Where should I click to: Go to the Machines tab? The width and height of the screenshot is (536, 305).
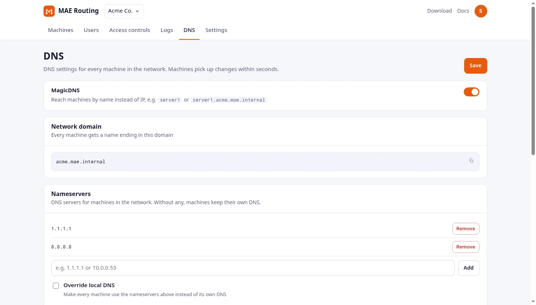pos(61,30)
